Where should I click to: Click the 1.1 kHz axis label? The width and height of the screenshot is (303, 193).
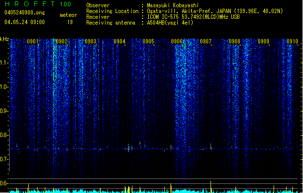pyautogui.click(x=4, y=63)
